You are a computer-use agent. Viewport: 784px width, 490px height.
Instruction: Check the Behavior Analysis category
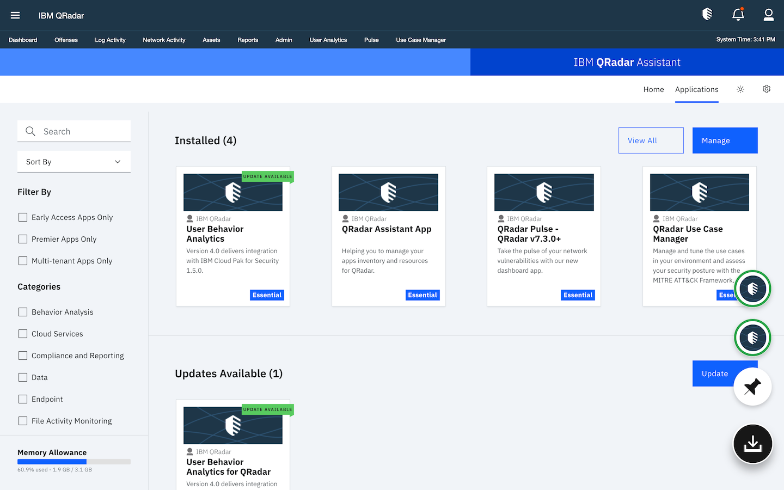22,311
